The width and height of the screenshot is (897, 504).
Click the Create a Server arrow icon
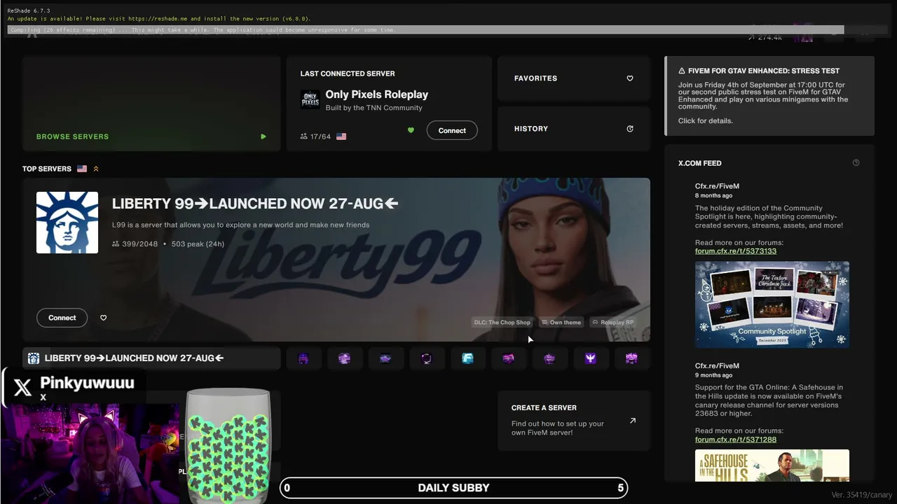point(633,421)
